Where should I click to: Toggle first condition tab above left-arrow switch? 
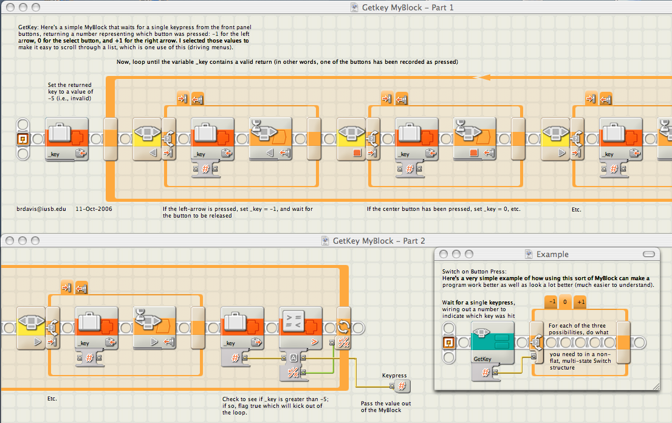[183, 99]
